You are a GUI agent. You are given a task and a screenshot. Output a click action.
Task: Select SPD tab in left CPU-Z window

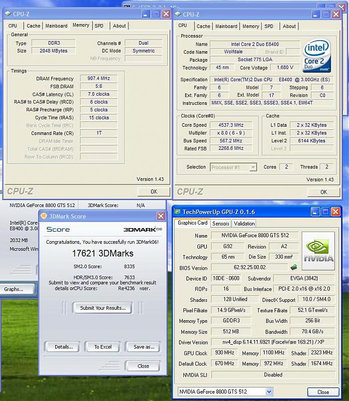click(x=99, y=26)
